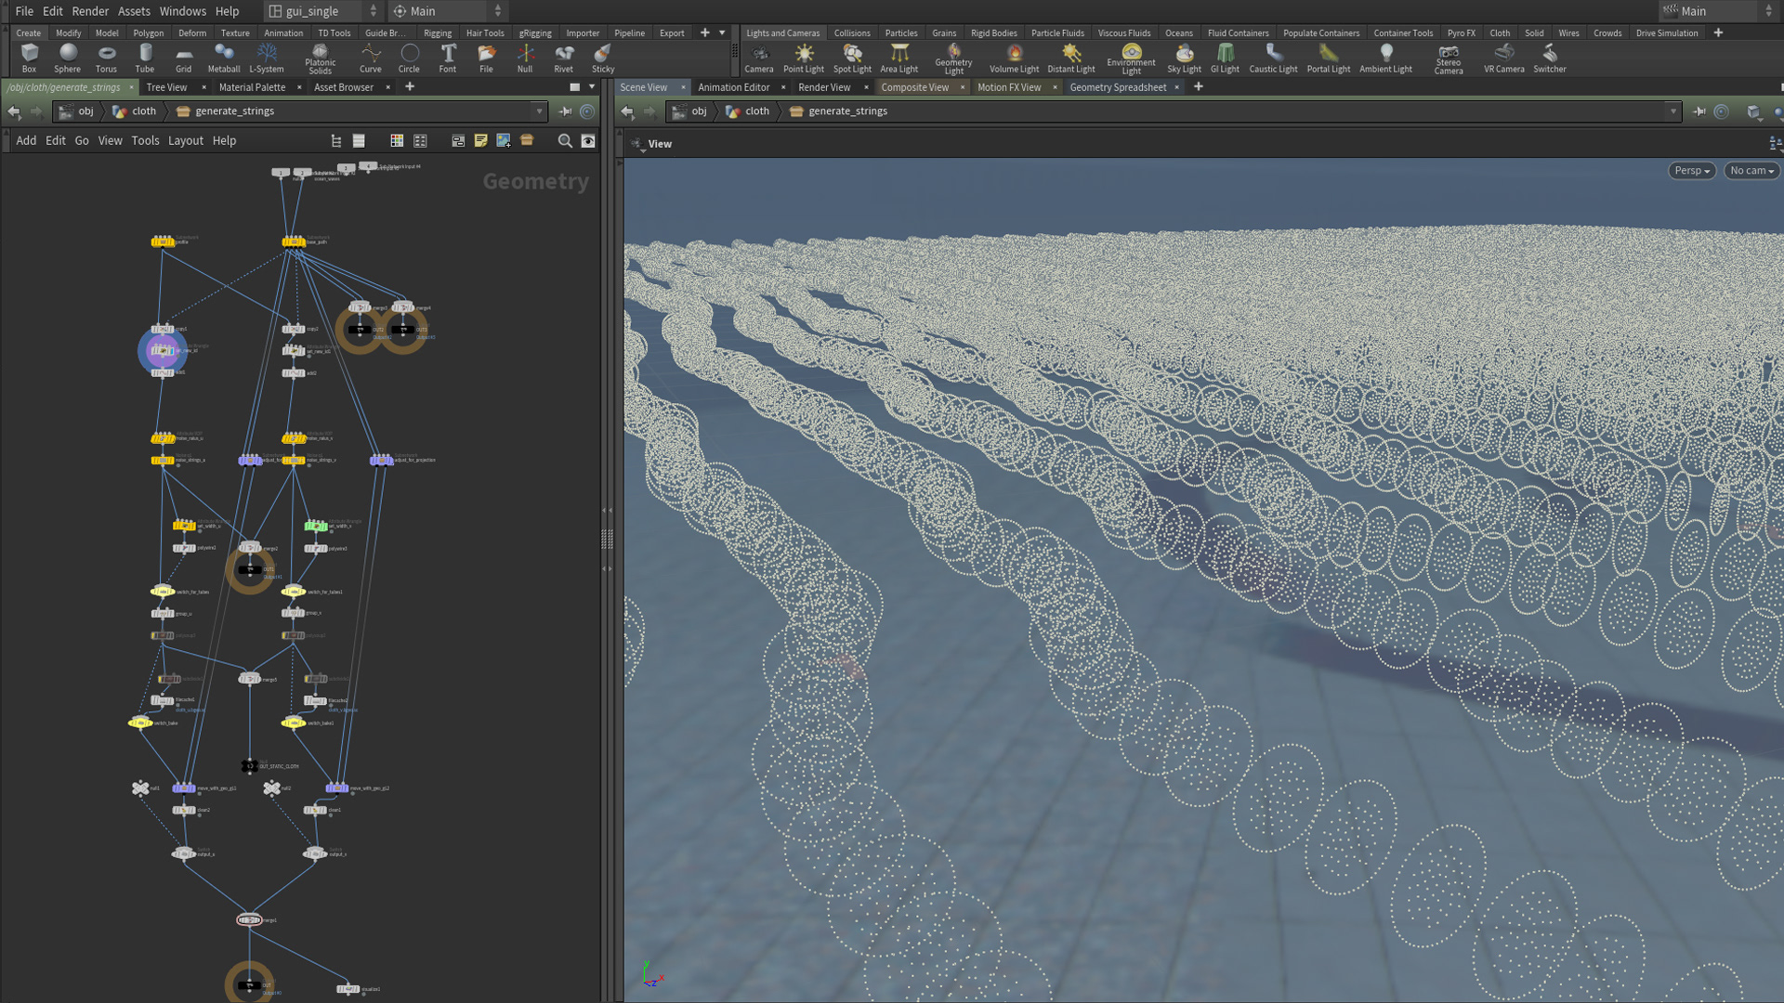
Task: Add a GI Light
Action: pos(1225,59)
